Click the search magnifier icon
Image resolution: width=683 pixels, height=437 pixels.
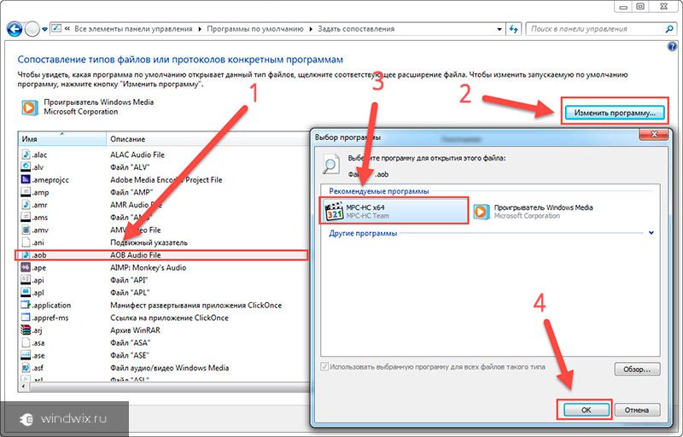pyautogui.click(x=669, y=29)
